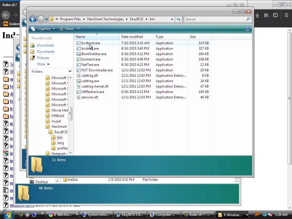Collapse the Folders pane chevron
Screen dimensions: 292x219
click(x=70, y=71)
